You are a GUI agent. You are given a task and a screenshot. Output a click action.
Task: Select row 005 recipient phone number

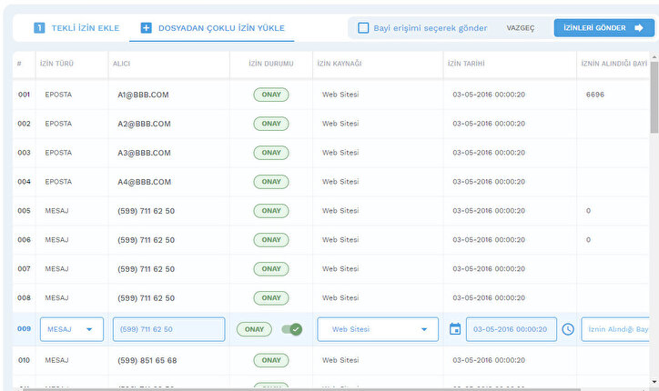pyautogui.click(x=146, y=211)
